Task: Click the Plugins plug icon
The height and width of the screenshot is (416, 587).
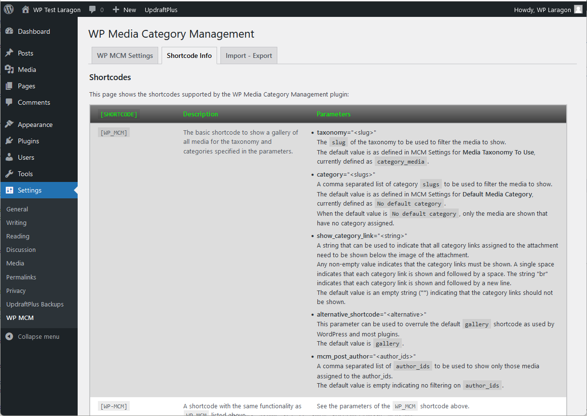Action: point(9,141)
